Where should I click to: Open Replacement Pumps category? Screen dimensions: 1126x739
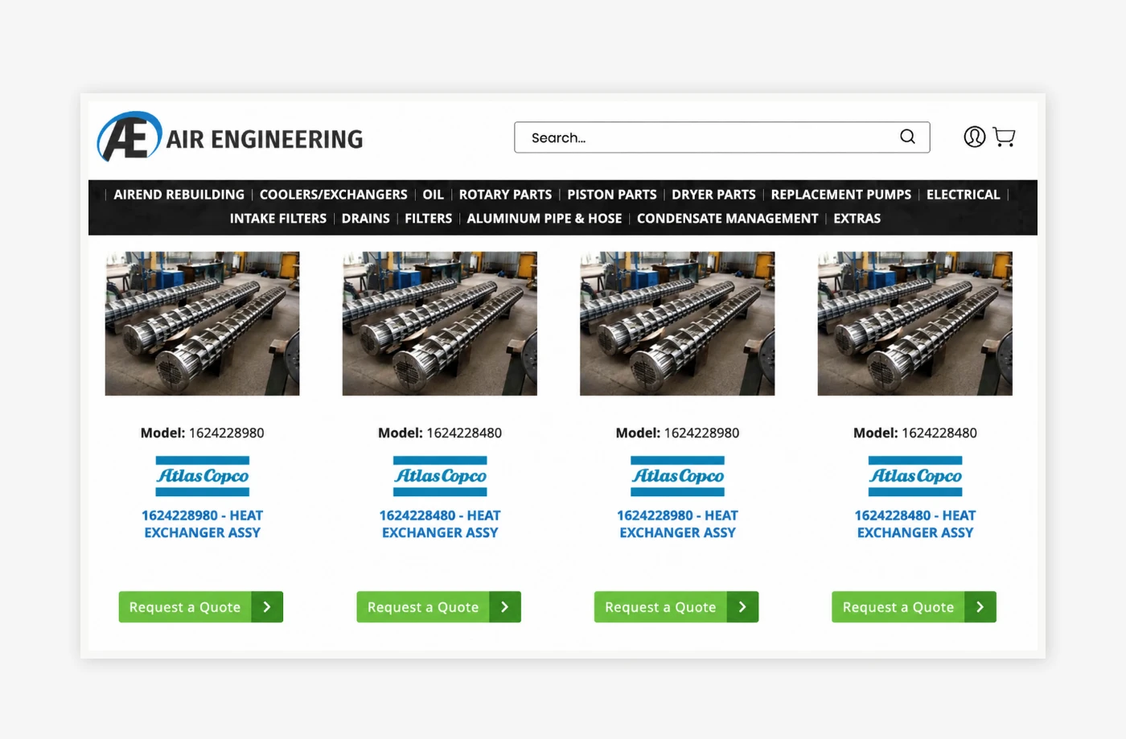pos(840,195)
